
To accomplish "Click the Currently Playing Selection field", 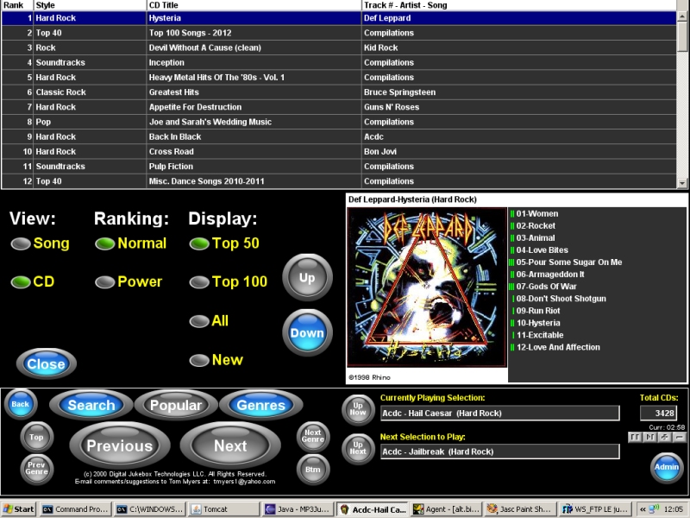I will [500, 414].
